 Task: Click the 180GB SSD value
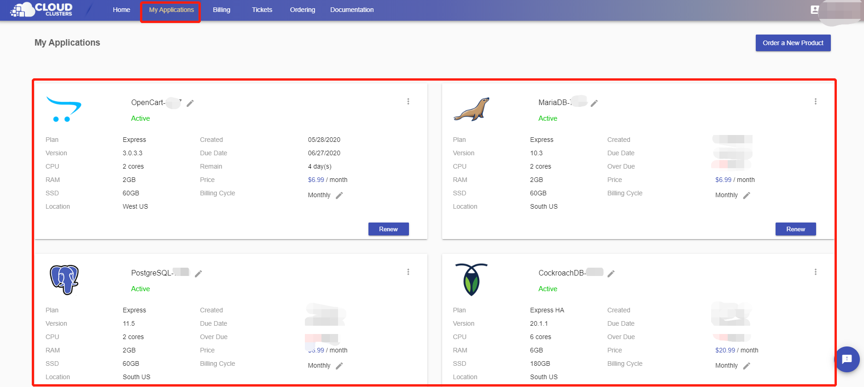click(540, 364)
